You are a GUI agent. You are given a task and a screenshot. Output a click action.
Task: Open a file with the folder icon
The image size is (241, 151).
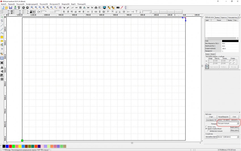7,8
